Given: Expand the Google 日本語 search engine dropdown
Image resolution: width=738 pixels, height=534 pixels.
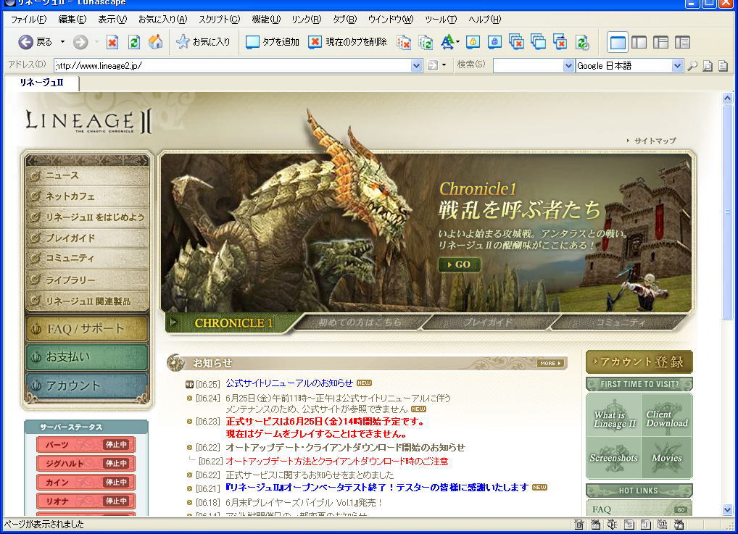Looking at the screenshot, I should pyautogui.click(x=677, y=66).
